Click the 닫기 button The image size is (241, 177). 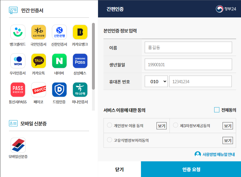(119, 169)
